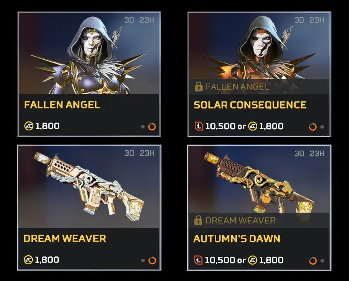This screenshot has height=281, width=349.
Task: Click the Apex Coins icon on Fallen Angel
Action: click(29, 126)
